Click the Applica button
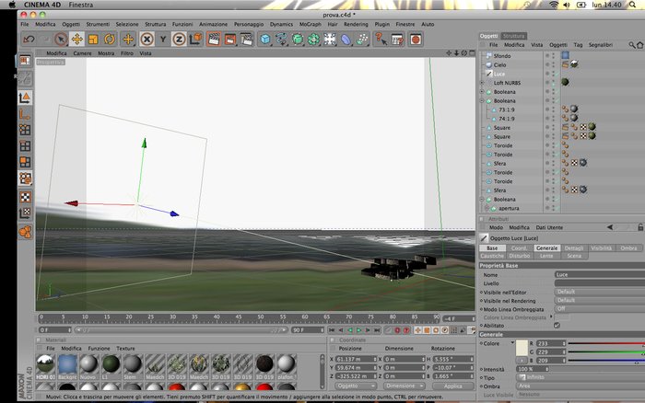 453,386
